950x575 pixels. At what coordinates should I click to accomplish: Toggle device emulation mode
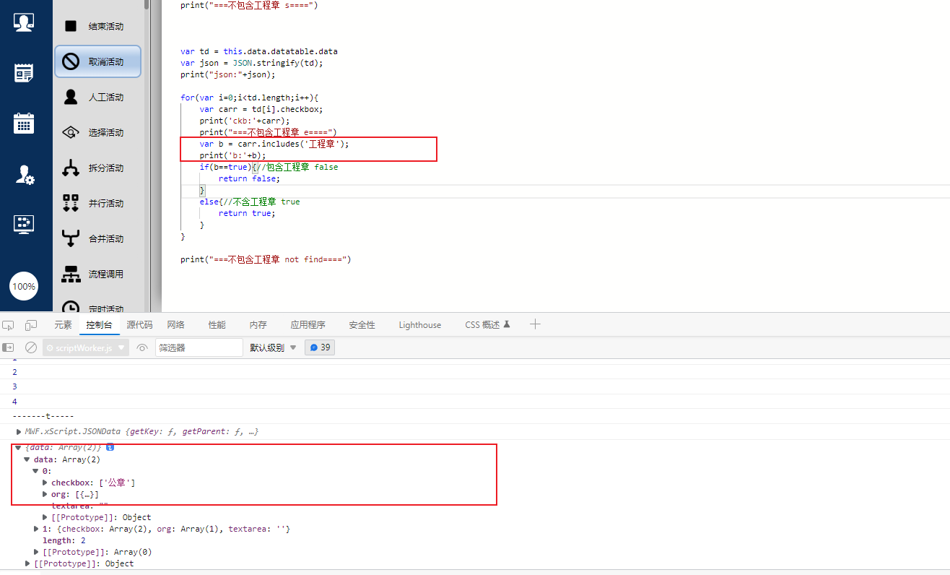tap(31, 325)
